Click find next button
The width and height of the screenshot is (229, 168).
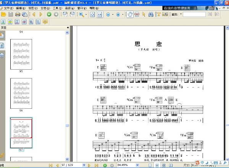coord(217,15)
